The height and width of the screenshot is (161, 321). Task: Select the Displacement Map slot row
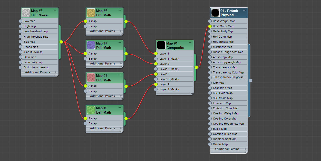(x=229, y=139)
